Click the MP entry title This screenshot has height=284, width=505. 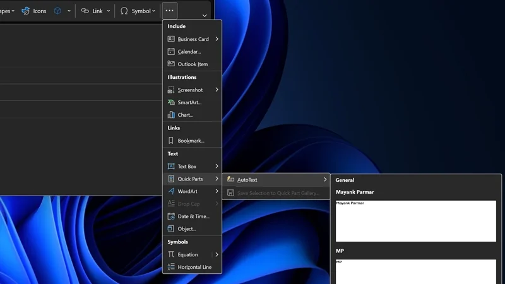pyautogui.click(x=340, y=251)
